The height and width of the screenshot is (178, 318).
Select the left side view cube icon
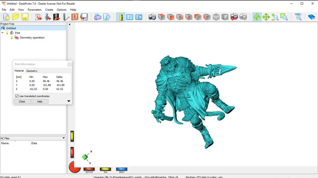coord(207,17)
